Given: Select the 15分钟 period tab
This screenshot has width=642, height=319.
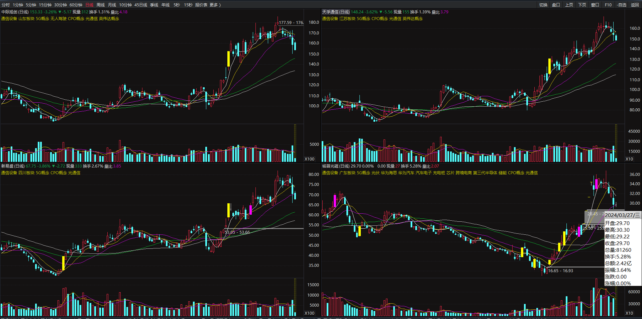Looking at the screenshot, I should [45, 5].
